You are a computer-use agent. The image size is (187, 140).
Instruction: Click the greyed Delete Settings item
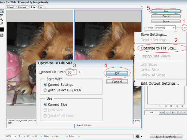[154, 40]
